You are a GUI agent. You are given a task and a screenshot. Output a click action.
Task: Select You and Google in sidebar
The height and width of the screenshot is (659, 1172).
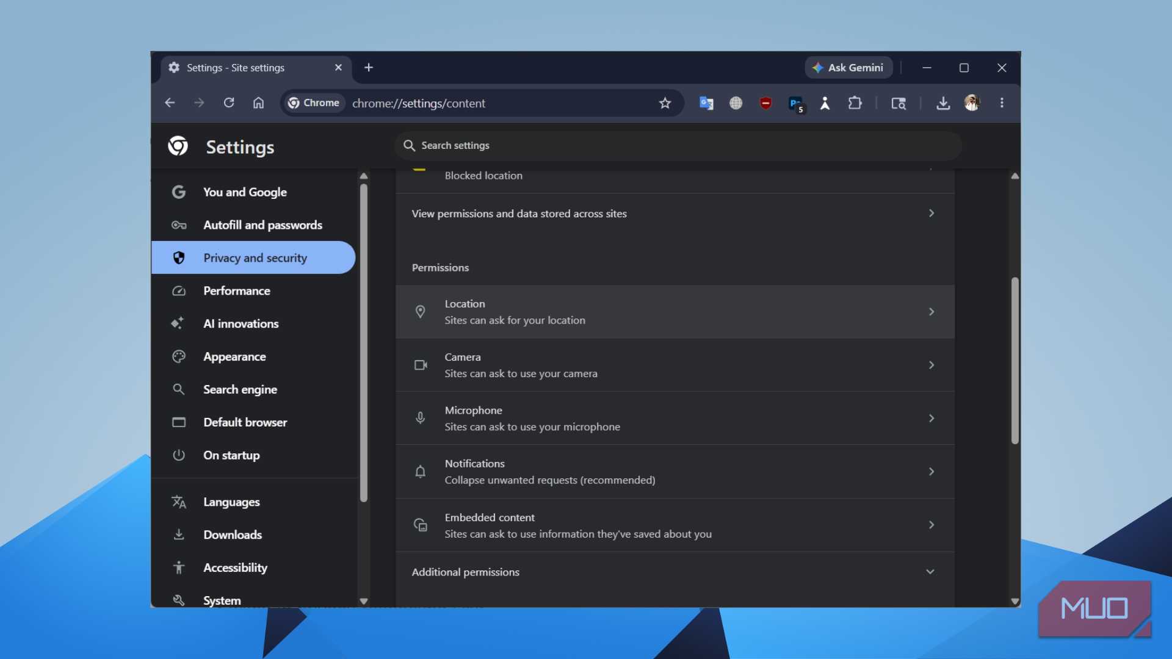[x=253, y=192]
